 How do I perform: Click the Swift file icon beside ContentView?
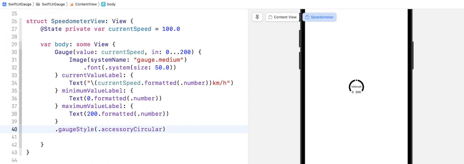[72, 4]
